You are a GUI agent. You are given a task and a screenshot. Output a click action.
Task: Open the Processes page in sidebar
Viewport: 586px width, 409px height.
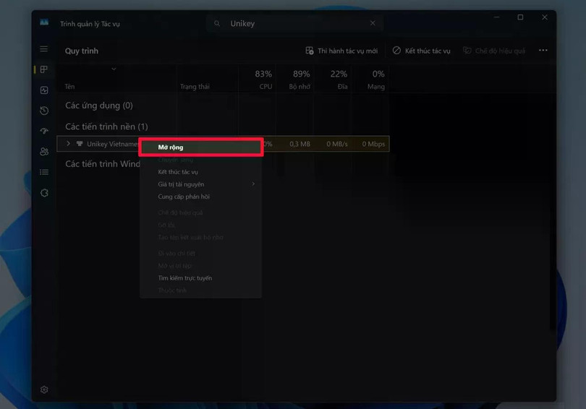(44, 69)
